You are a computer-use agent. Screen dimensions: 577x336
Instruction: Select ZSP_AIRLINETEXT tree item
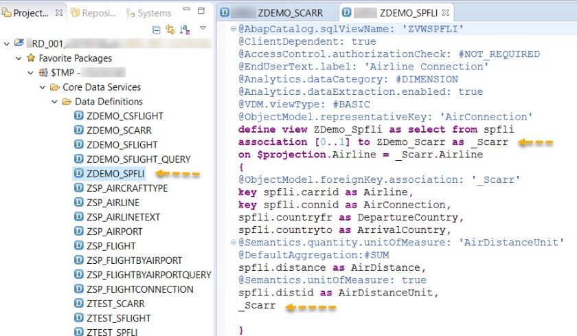(123, 216)
